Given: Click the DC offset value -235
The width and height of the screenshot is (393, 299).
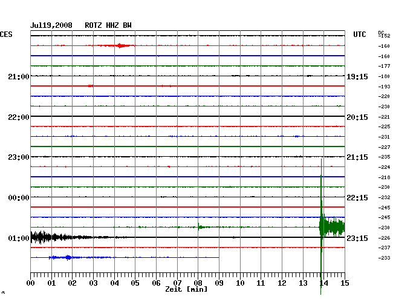Looking at the screenshot, I should [384, 157].
